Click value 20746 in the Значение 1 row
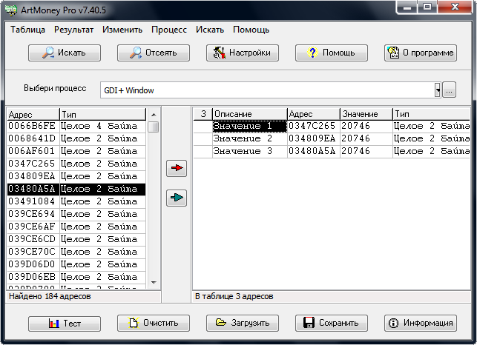Viewport: 477px width, 345px height. click(366, 126)
